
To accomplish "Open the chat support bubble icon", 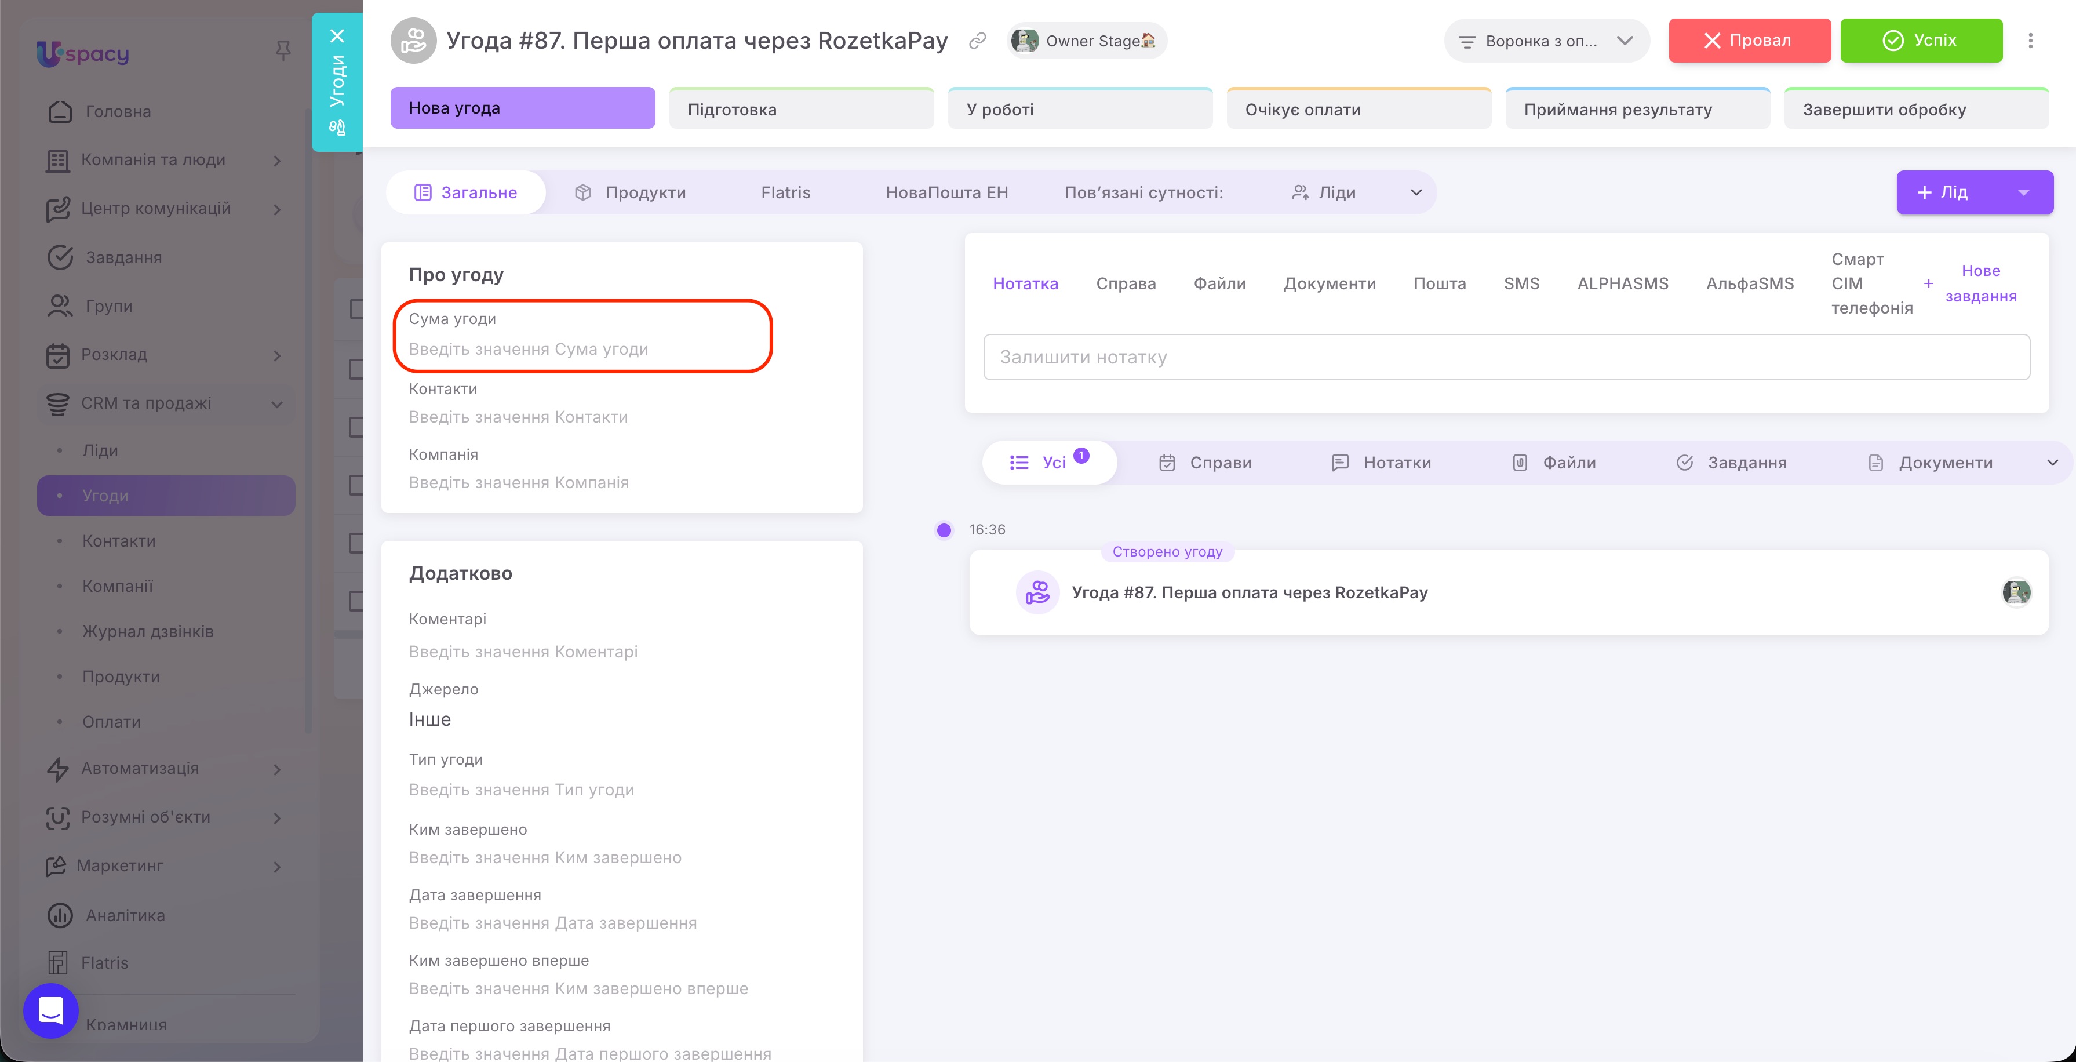I will [x=51, y=1010].
